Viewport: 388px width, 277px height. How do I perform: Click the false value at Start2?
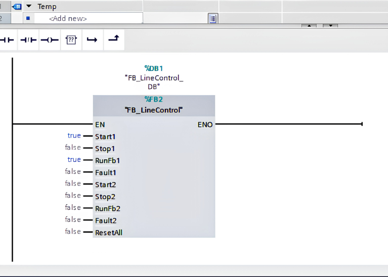click(73, 183)
